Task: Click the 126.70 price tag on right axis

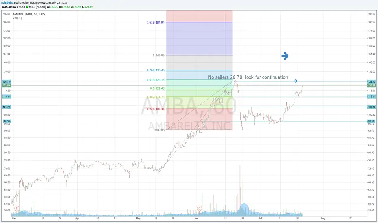Action: (371, 81)
